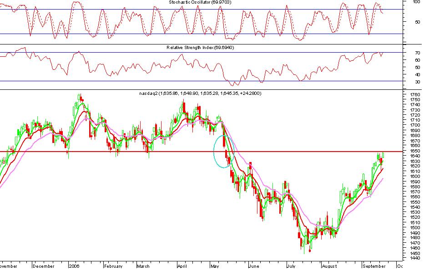Click the 1600 price axis value
Screen dimensions: 424x270
pos(415,177)
